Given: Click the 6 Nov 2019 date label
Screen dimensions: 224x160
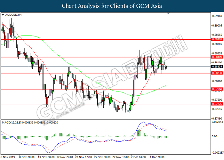Looking at the screenshot, I should click(x=8, y=157).
